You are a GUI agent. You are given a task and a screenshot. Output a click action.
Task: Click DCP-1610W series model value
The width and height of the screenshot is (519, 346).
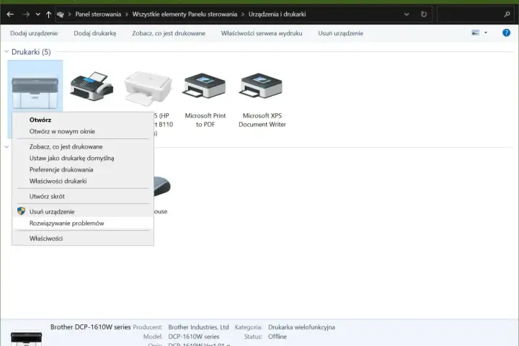(194, 337)
